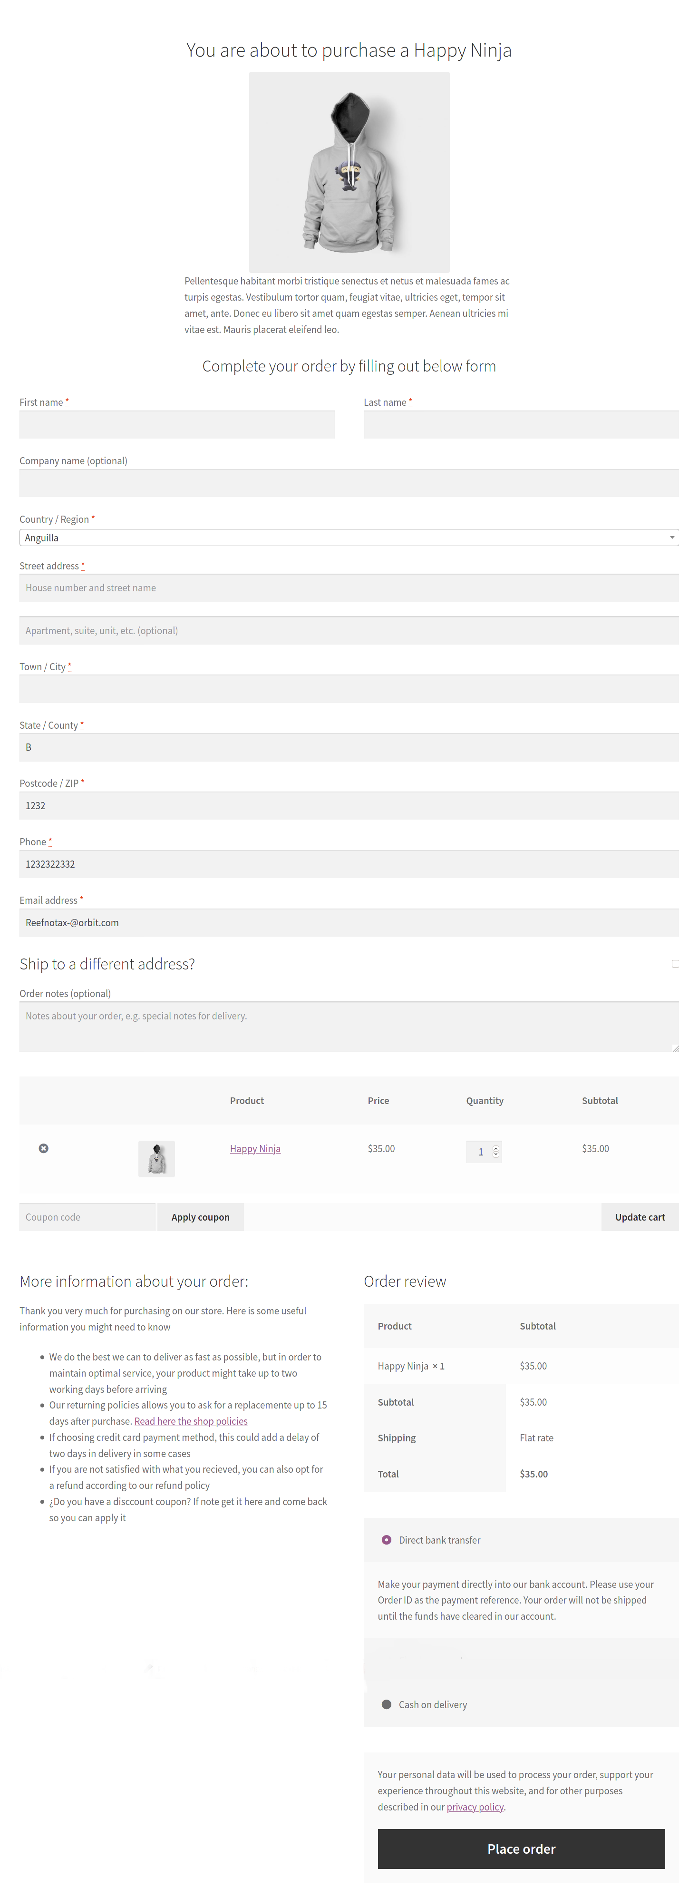The height and width of the screenshot is (1888, 679).
Task: Click into the Last name field
Action: click(521, 424)
